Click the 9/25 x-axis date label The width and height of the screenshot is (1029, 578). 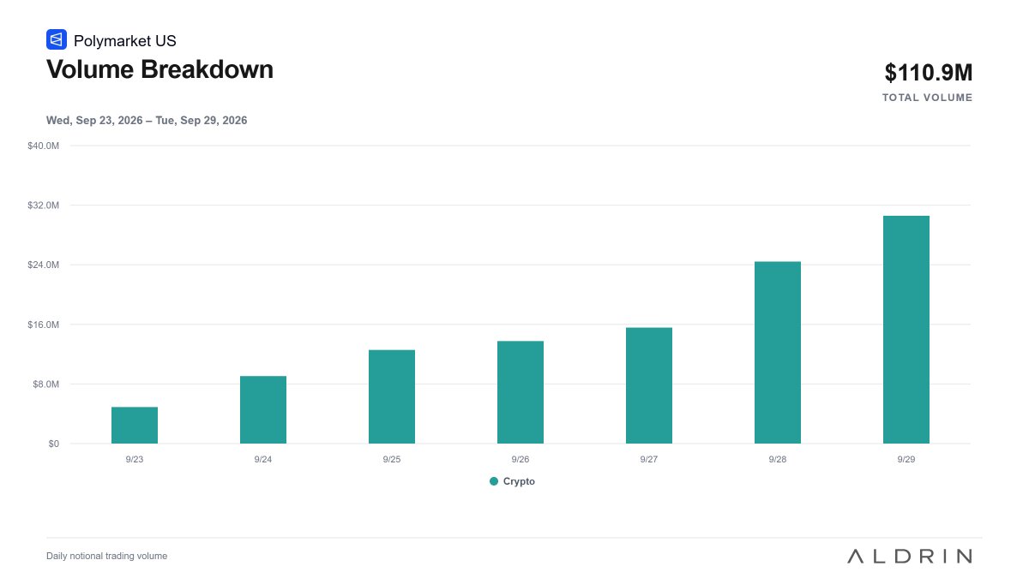click(392, 460)
